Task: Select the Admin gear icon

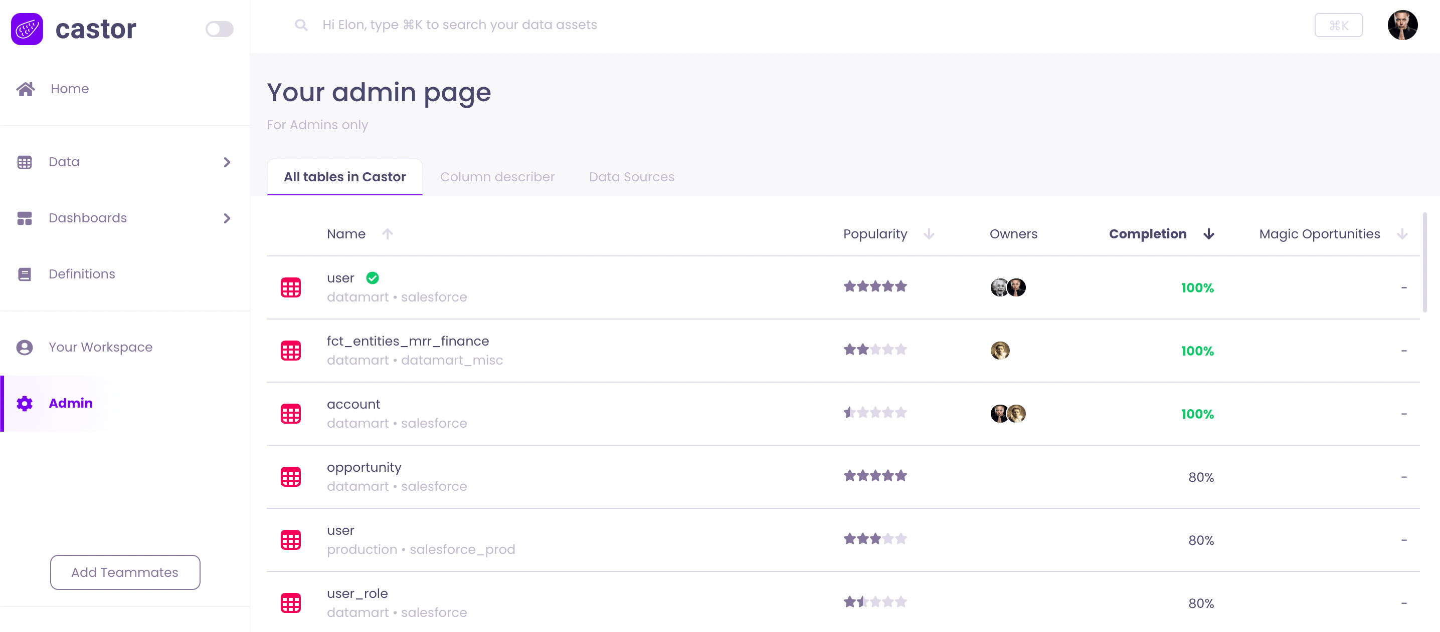Action: pos(25,403)
